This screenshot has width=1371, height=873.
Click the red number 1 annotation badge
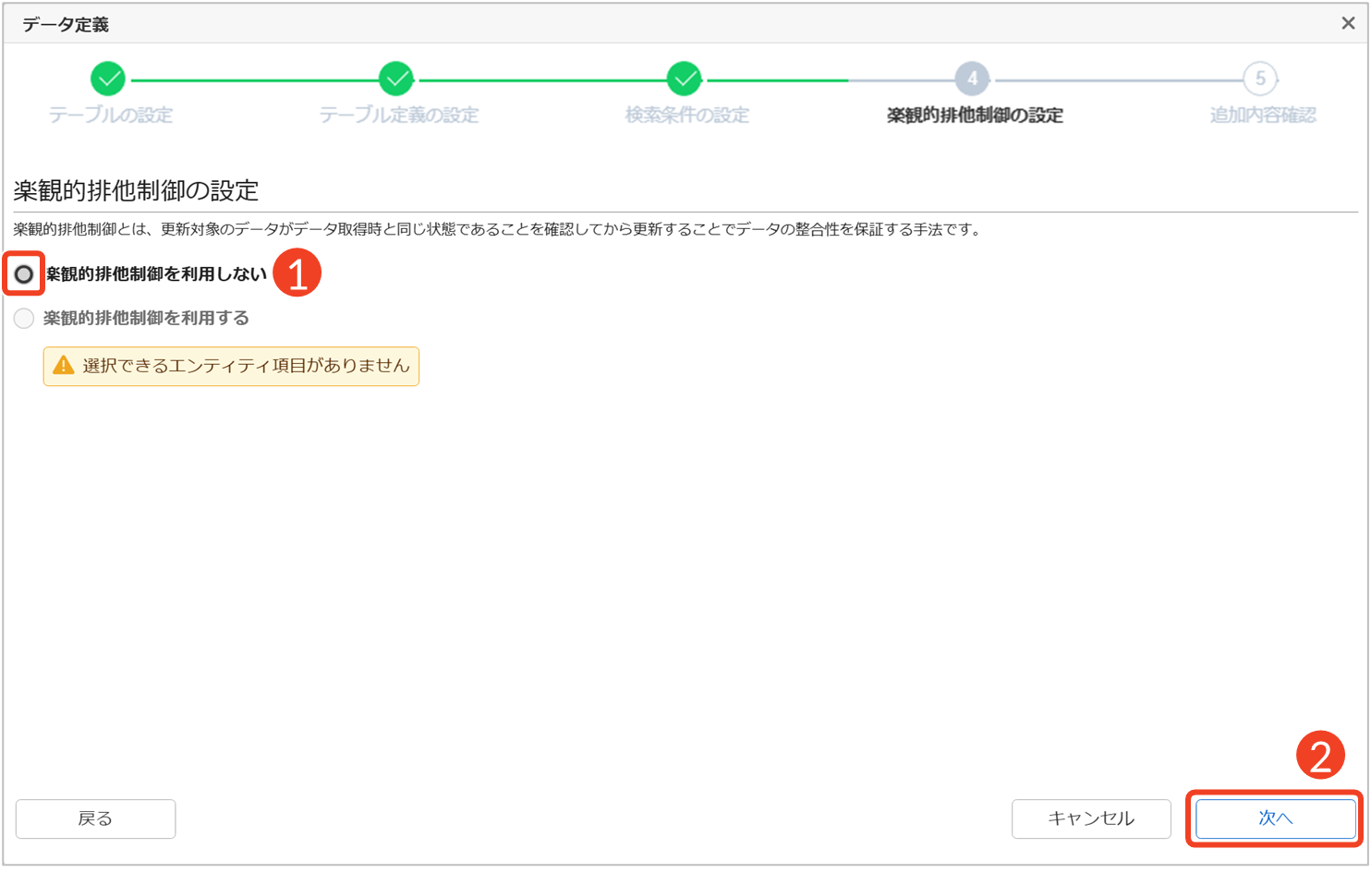[297, 273]
